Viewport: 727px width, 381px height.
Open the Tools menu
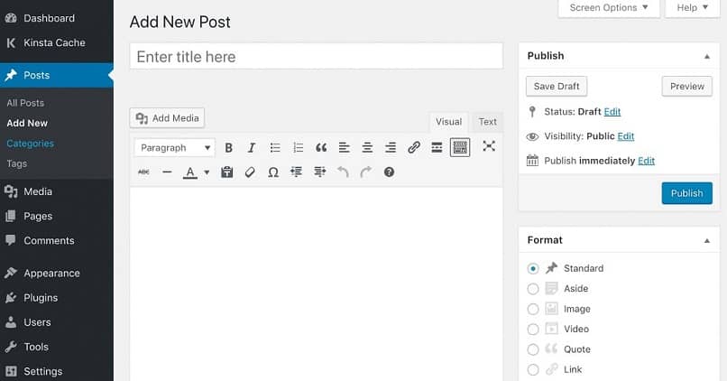57,347
